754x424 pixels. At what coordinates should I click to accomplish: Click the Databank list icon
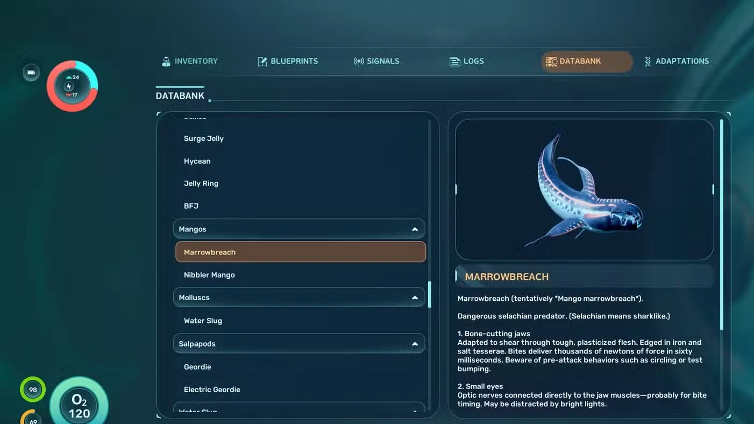point(551,61)
